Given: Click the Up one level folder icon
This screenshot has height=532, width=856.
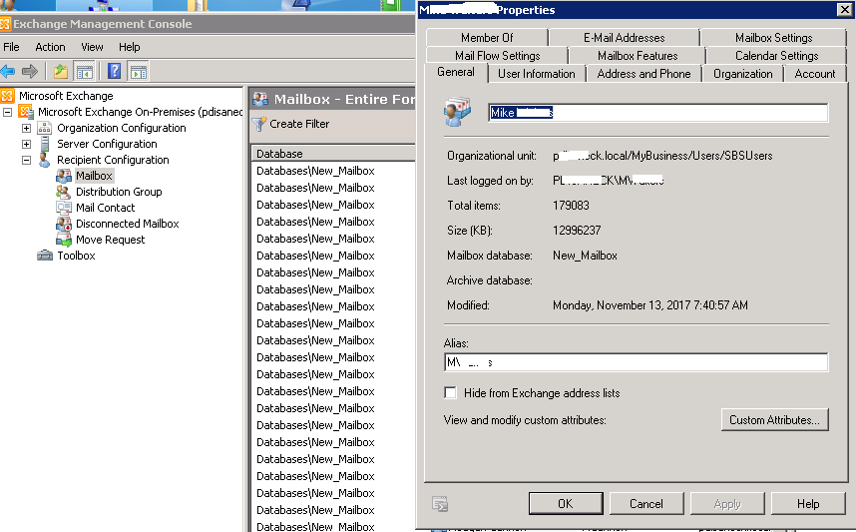Looking at the screenshot, I should [x=61, y=71].
